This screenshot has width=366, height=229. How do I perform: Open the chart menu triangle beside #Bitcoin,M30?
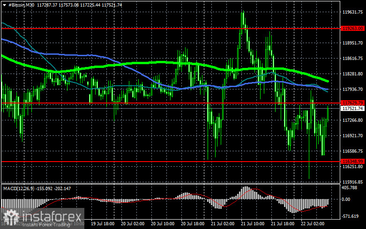[x=4, y=5]
